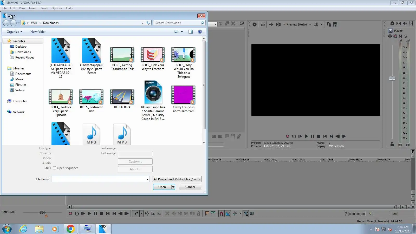416x234 pixels.
Task: Create a New folder
Action: click(38, 32)
